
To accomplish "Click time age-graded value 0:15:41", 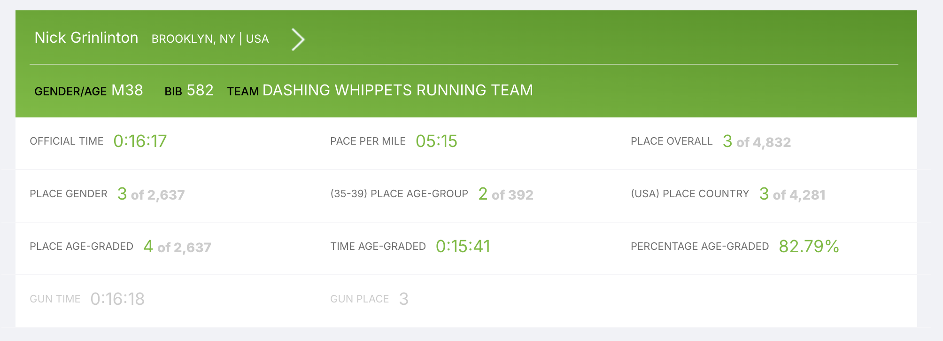I will click(463, 247).
